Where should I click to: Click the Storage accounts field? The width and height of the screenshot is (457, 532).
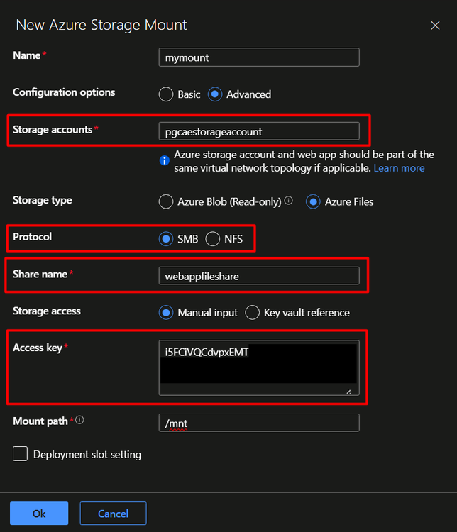(x=259, y=131)
